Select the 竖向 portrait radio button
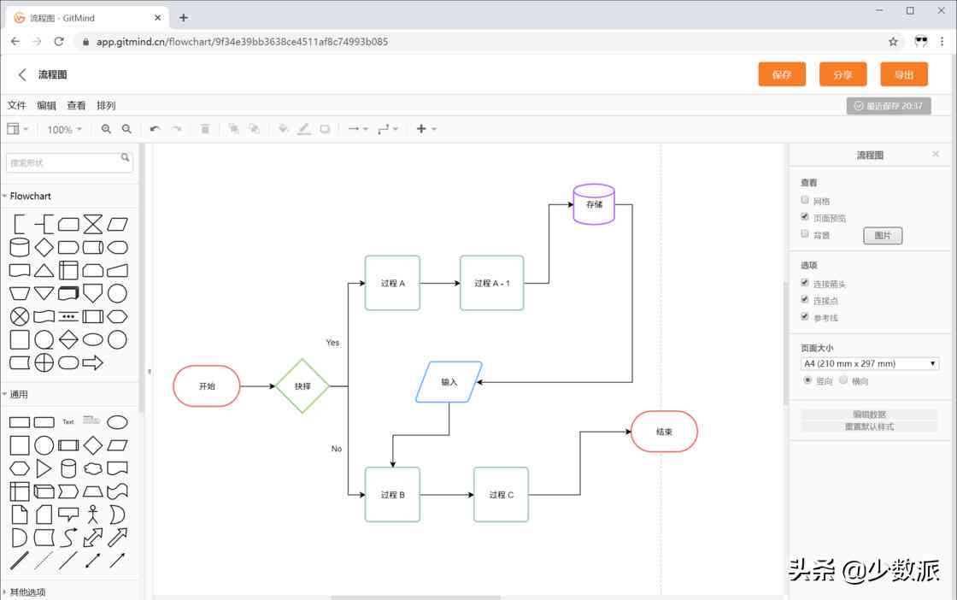This screenshot has width=957, height=600. tap(807, 380)
